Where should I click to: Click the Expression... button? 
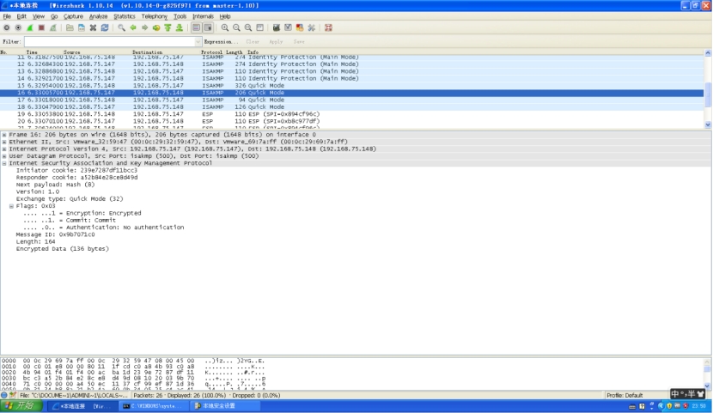[221, 41]
